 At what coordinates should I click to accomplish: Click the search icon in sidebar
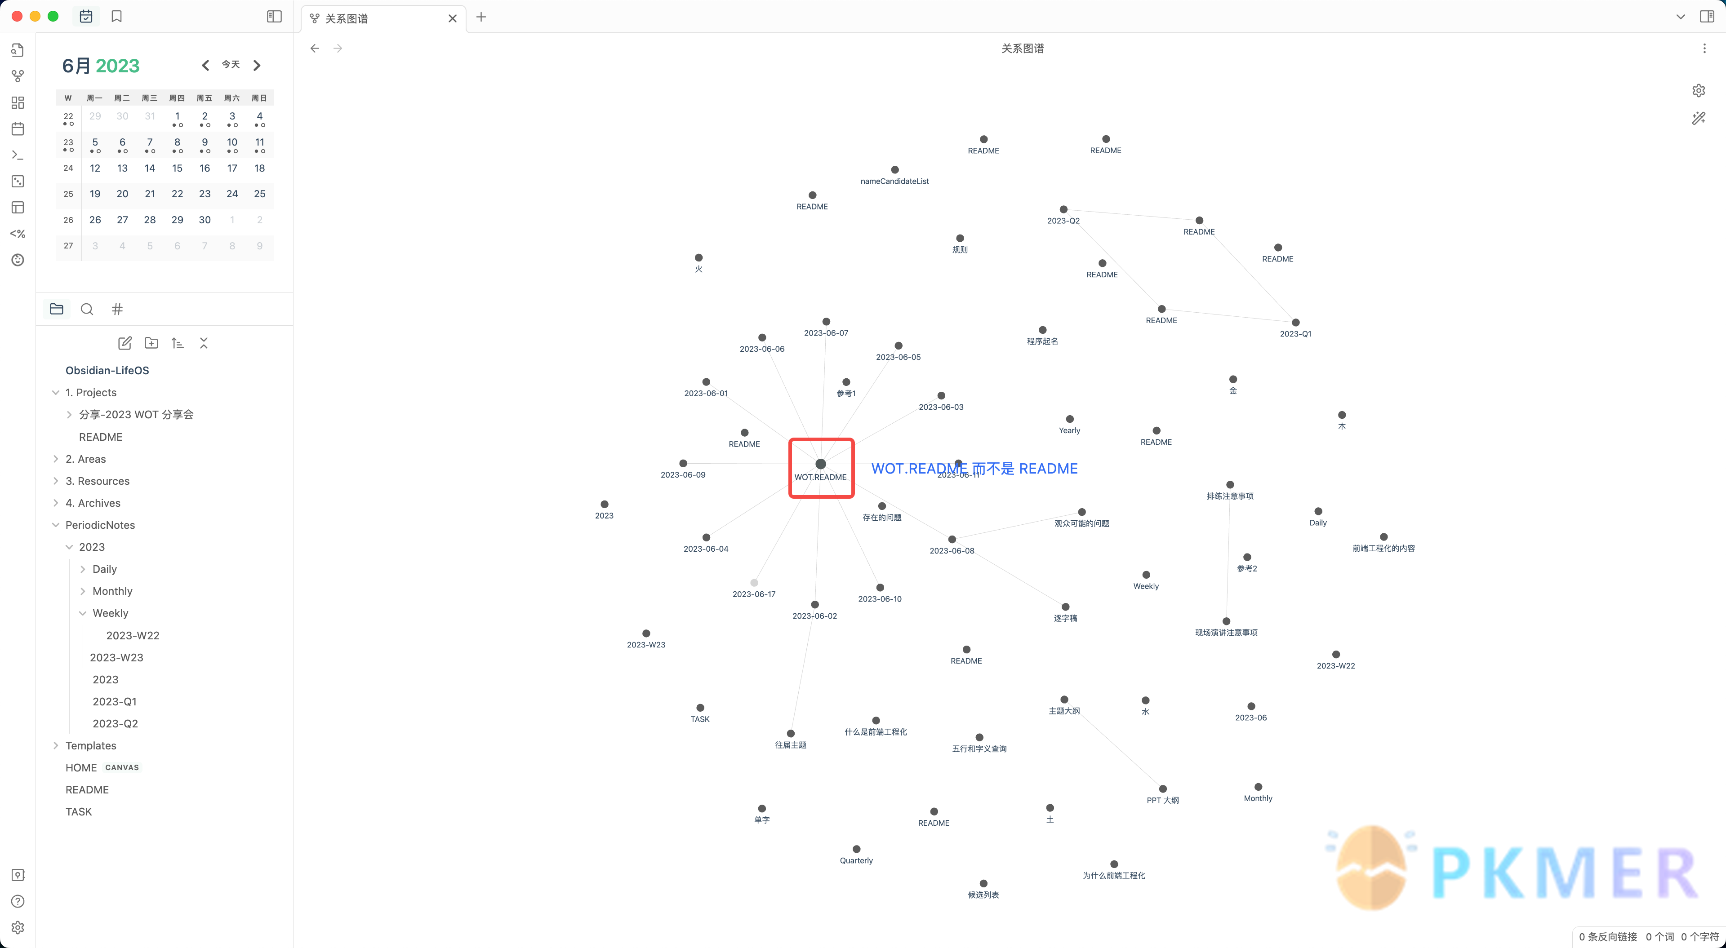pyautogui.click(x=86, y=308)
